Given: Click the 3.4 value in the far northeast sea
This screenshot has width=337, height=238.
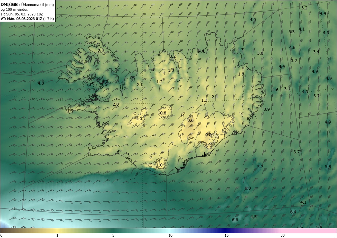Looking at the screenshot, I should click(316, 52).
